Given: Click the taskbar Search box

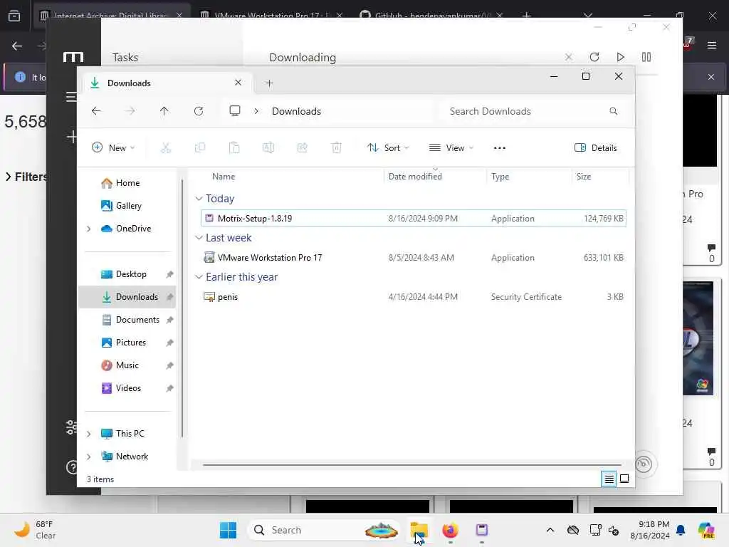Looking at the screenshot, I should coord(324,530).
